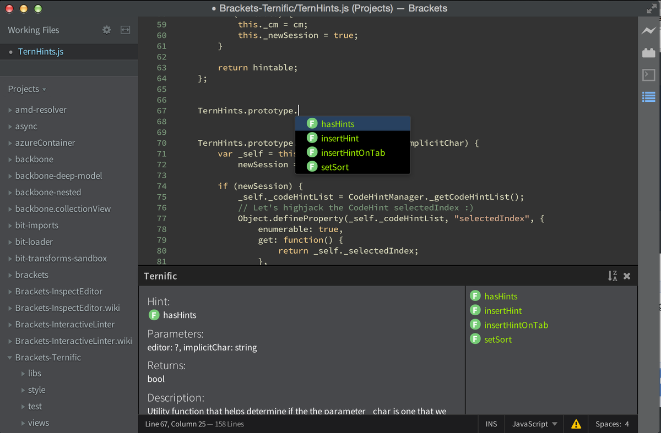Click F icon beside insertHintOnTab in popup

click(x=312, y=152)
